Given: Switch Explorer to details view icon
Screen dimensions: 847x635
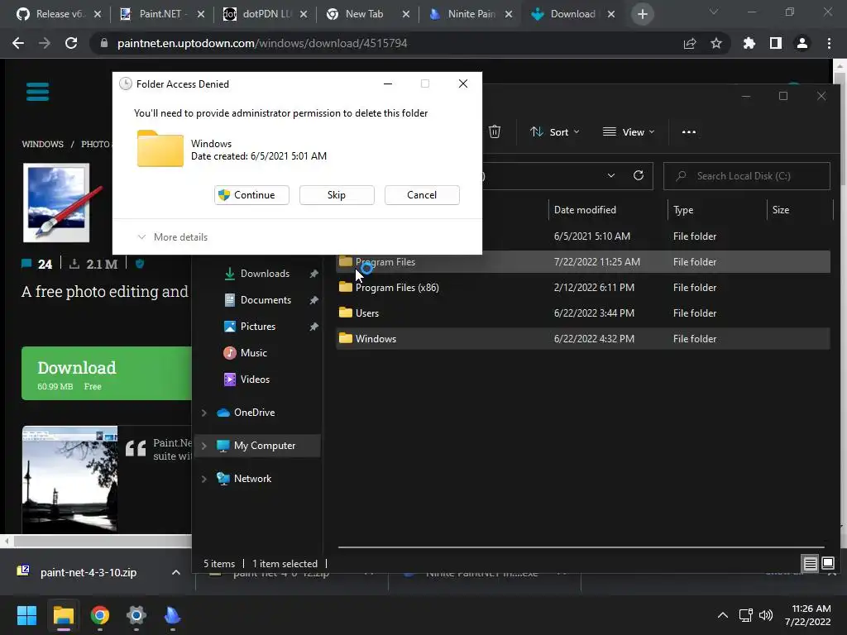Looking at the screenshot, I should (810, 564).
